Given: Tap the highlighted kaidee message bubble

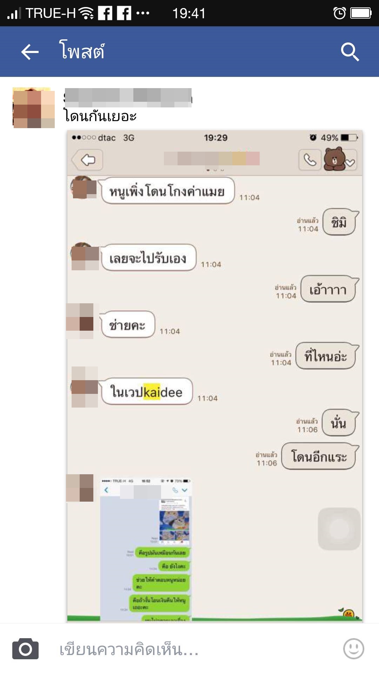Looking at the screenshot, I should [147, 391].
